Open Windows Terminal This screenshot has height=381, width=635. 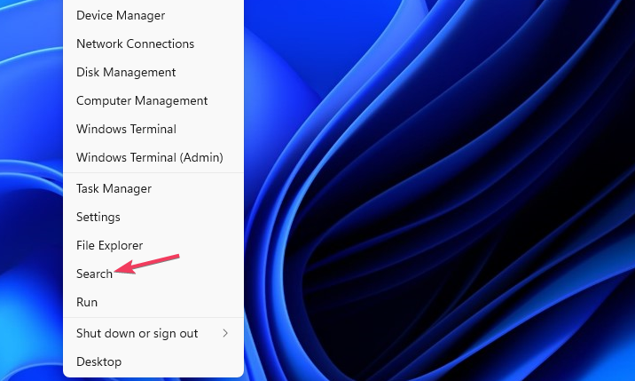[153, 129]
